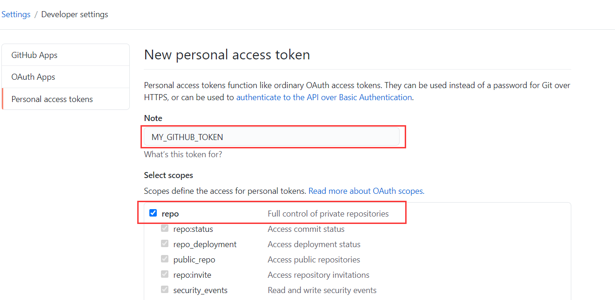Toggle Access repository invitations permission
Viewport: 615px width, 300px height.
[318, 274]
